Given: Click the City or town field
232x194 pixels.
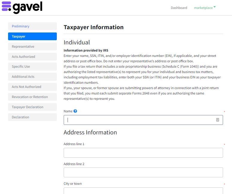Looking at the screenshot, I should (x=143, y=191).
